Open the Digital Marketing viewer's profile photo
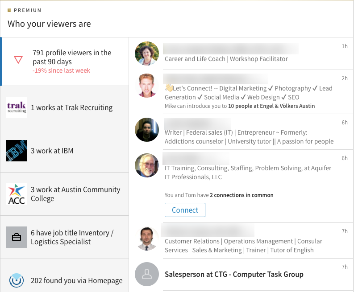This screenshot has width=354, height=292. [x=147, y=85]
